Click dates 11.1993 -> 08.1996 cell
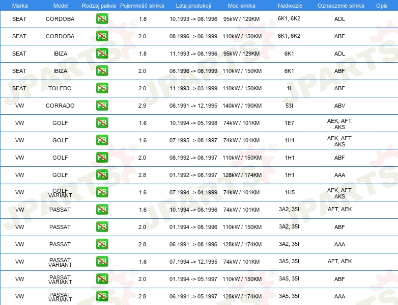This screenshot has width=398, height=305. [x=193, y=54]
